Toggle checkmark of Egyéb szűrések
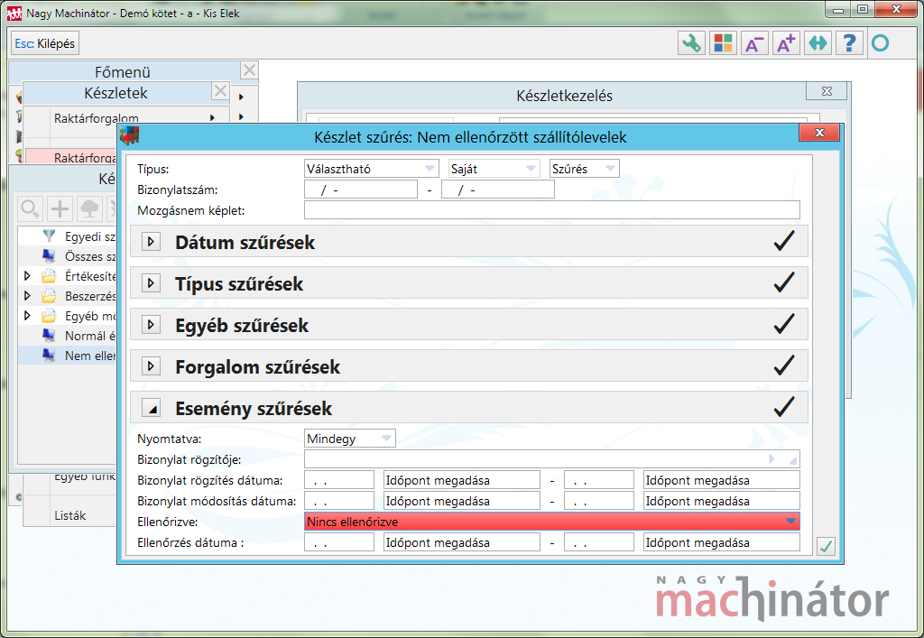924x638 pixels. 784,324
